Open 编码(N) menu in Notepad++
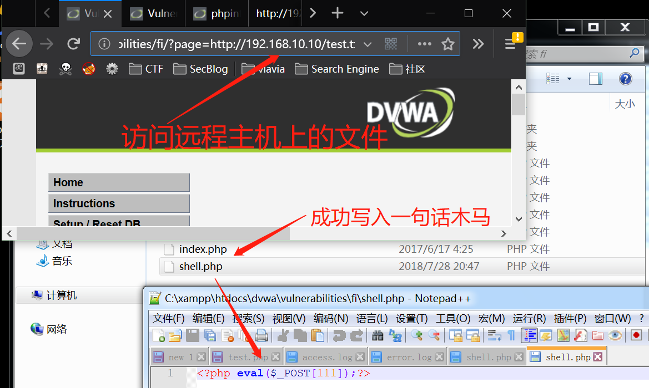Viewport: 649px width, 388px height. pyautogui.click(x=331, y=319)
